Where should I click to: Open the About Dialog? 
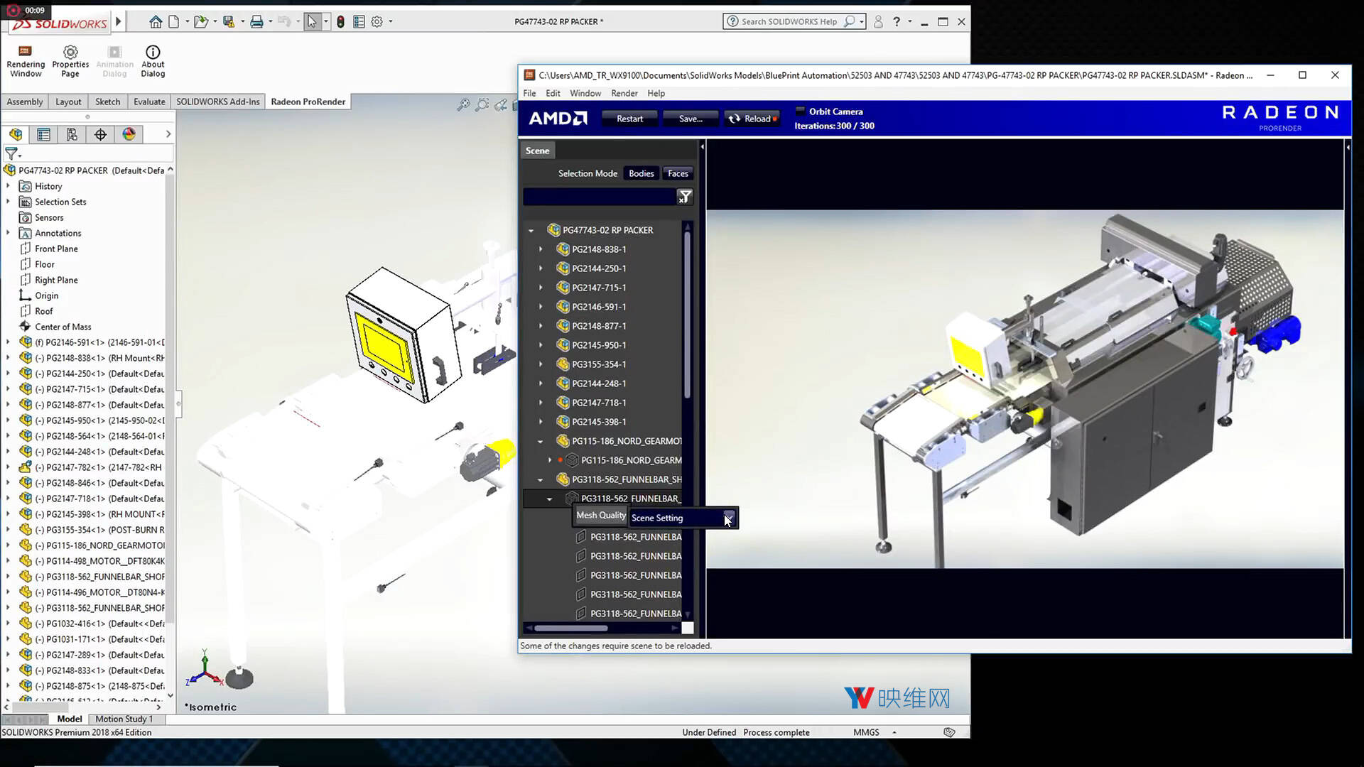[153, 60]
